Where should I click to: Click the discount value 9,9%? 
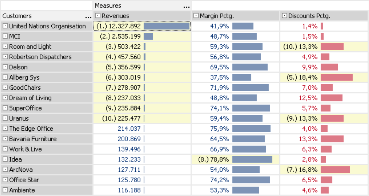coord(310,67)
